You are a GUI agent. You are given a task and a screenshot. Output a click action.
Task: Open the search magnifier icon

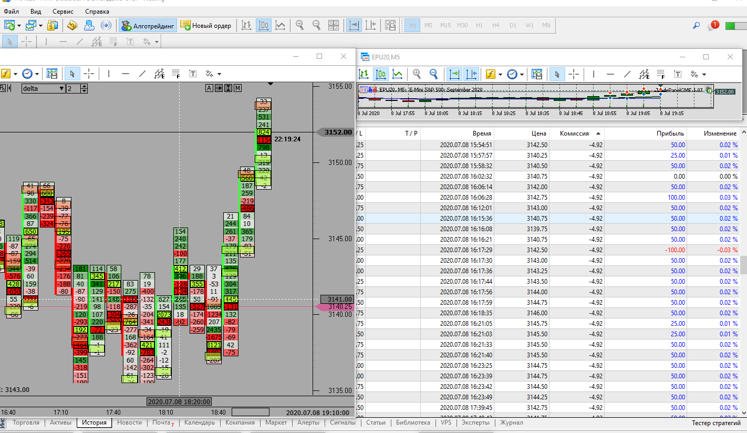click(697, 25)
